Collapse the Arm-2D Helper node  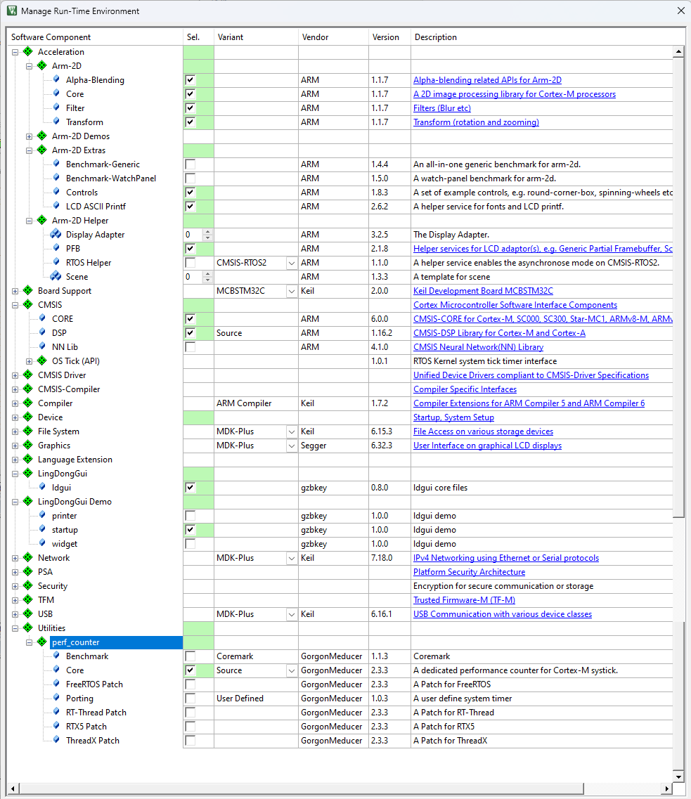tap(29, 221)
